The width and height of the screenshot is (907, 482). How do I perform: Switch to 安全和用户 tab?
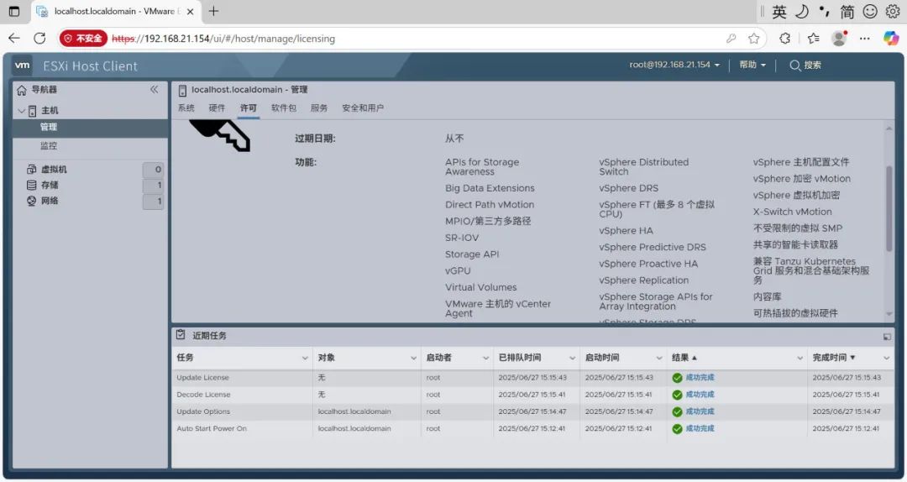[363, 108]
